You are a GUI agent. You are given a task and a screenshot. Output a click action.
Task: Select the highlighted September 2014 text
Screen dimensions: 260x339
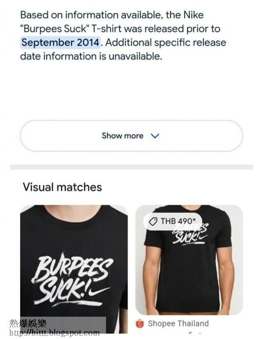point(60,42)
